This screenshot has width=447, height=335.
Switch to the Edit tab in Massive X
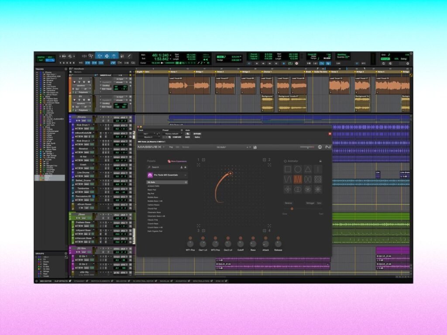click(177, 147)
